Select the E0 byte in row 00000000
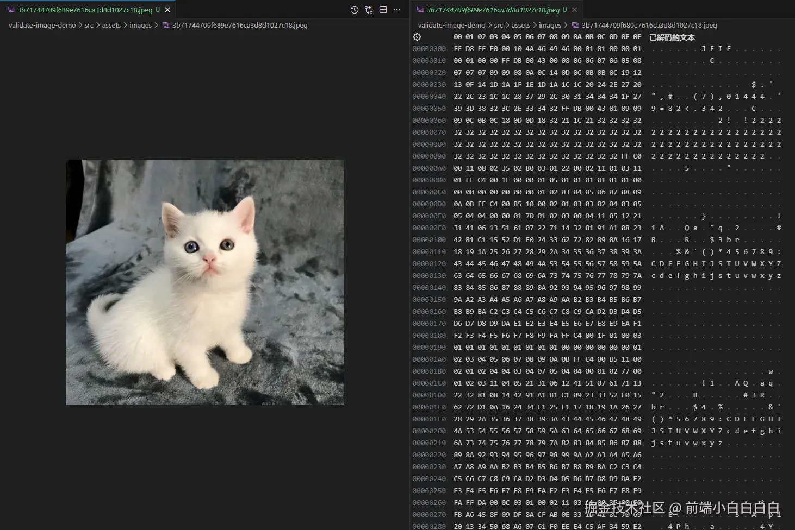 point(494,49)
